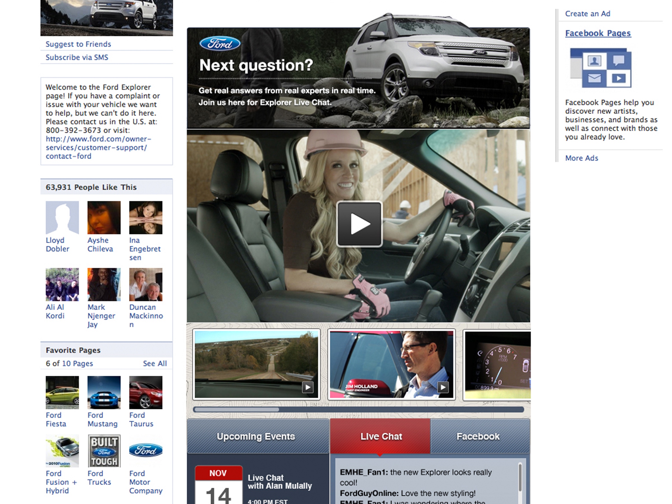
Task: Click the Ford Mustang text link
Action: point(102,419)
